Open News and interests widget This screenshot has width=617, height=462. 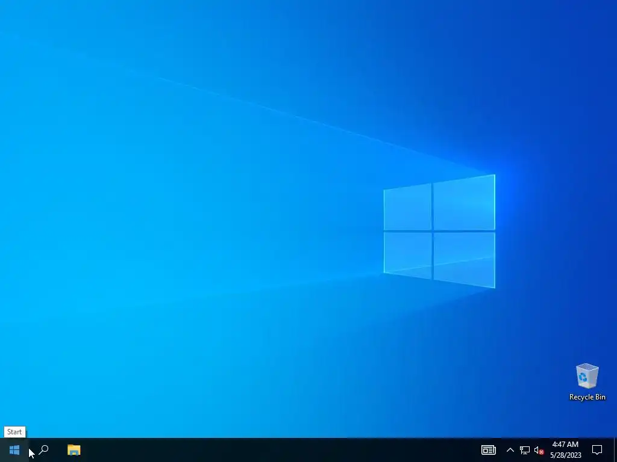tap(488, 450)
